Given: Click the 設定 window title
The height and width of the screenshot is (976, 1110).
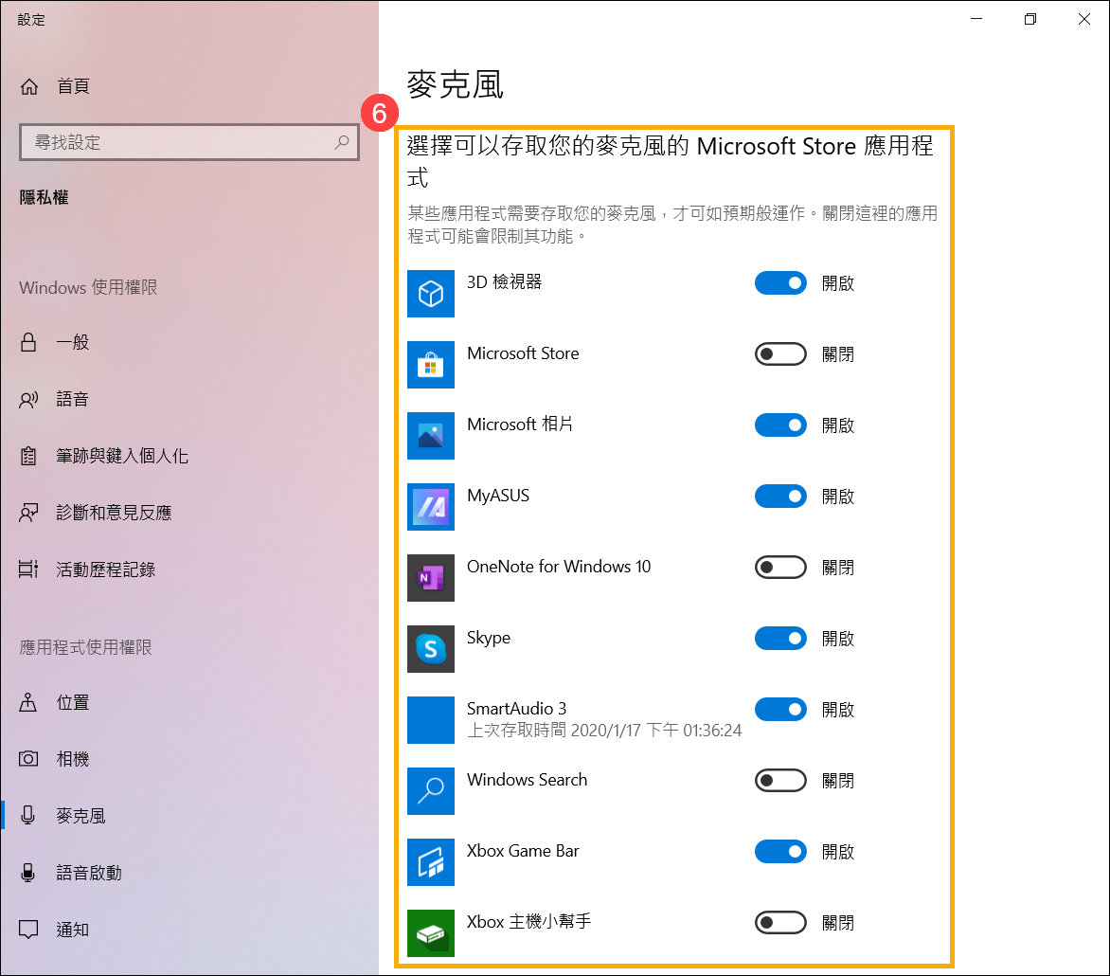Looking at the screenshot, I should (x=31, y=20).
